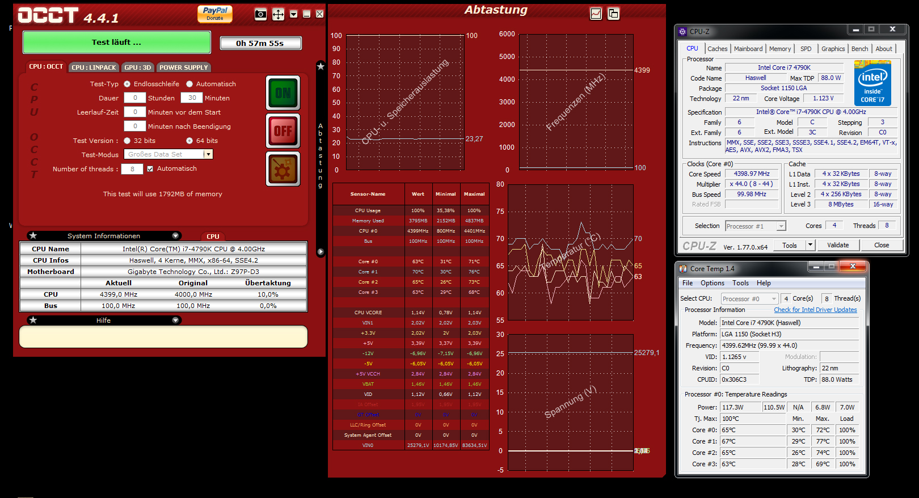
Task: Click the Intel Core i7 logo in CPU-Z
Action: [x=872, y=83]
